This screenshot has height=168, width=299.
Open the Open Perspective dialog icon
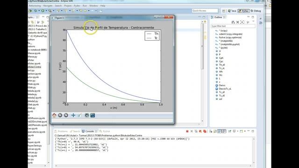224,11
